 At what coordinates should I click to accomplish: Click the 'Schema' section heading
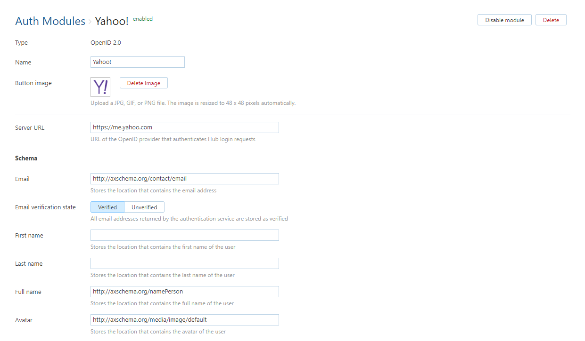(x=26, y=158)
